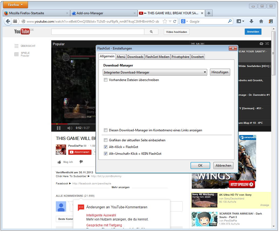279x232 pixels.
Task: Enable showing download manager in link context menu
Action: tap(106, 130)
